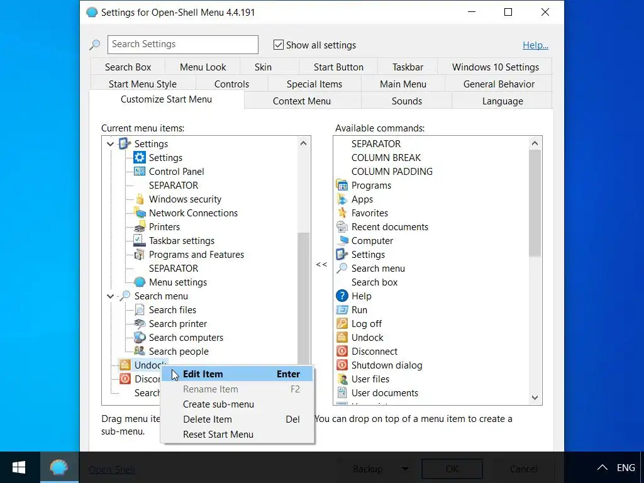Open the General Behavior tab

pos(499,84)
